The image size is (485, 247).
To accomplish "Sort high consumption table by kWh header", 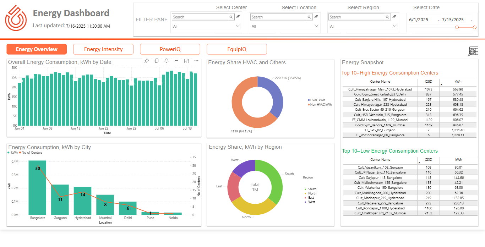I will point(458,82).
